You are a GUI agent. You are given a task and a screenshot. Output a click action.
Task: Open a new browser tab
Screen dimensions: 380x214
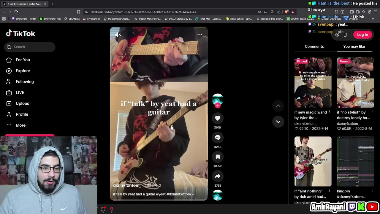point(53,4)
